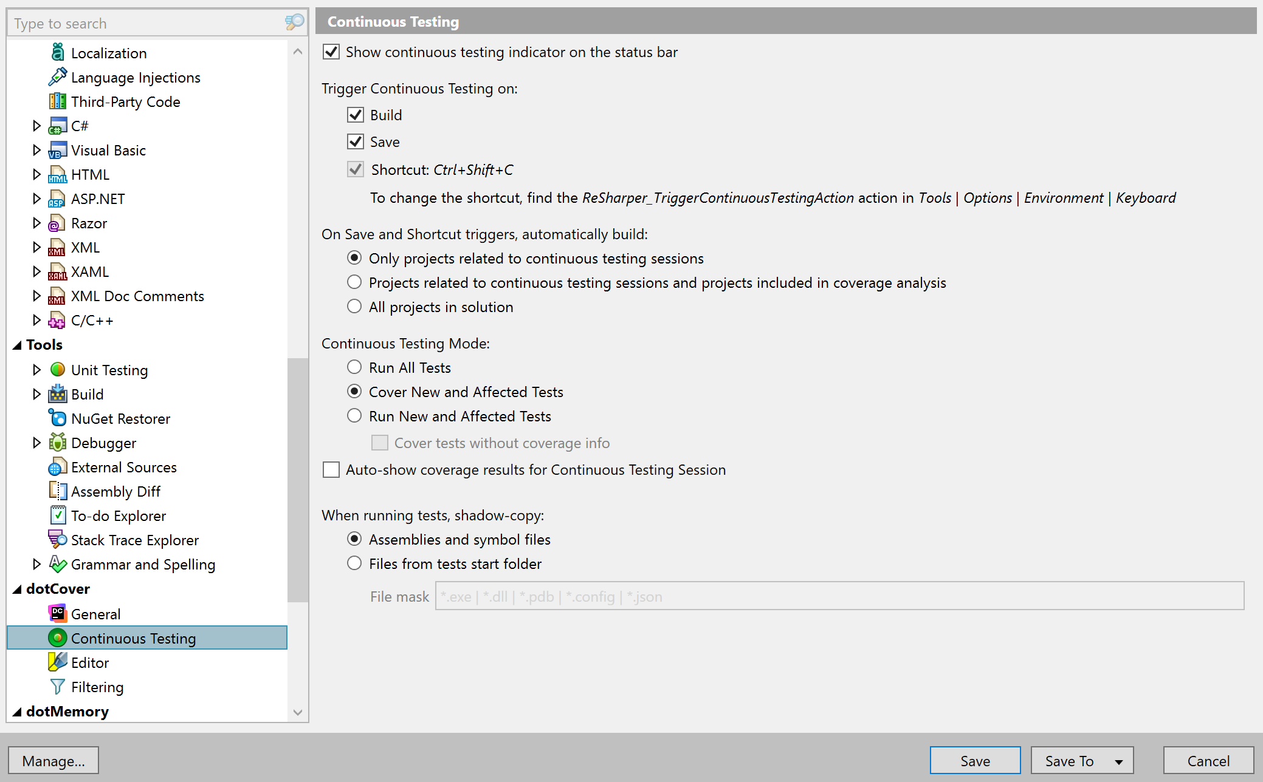Click the dotCover General icon
This screenshot has width=1263, height=782.
[x=57, y=613]
